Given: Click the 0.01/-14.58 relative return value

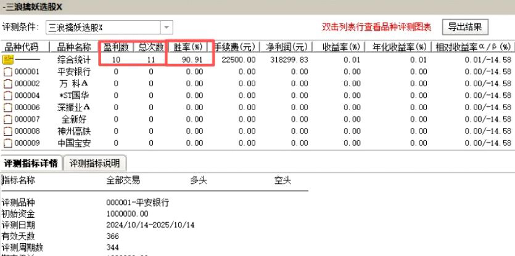Looking at the screenshot, I should coord(488,60).
